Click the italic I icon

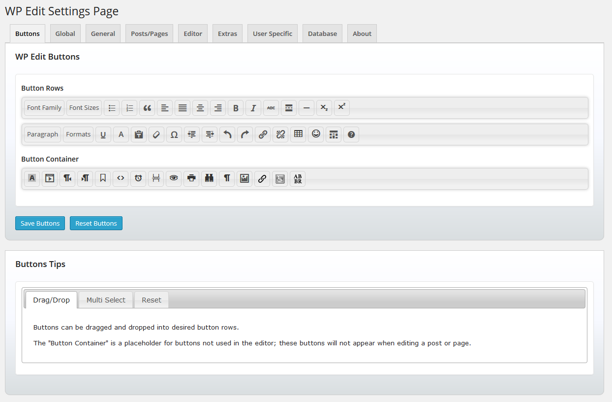click(253, 108)
